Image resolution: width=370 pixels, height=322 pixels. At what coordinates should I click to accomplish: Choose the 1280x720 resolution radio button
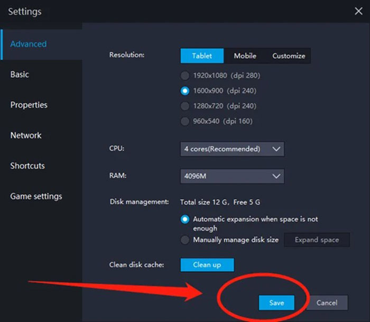(185, 106)
